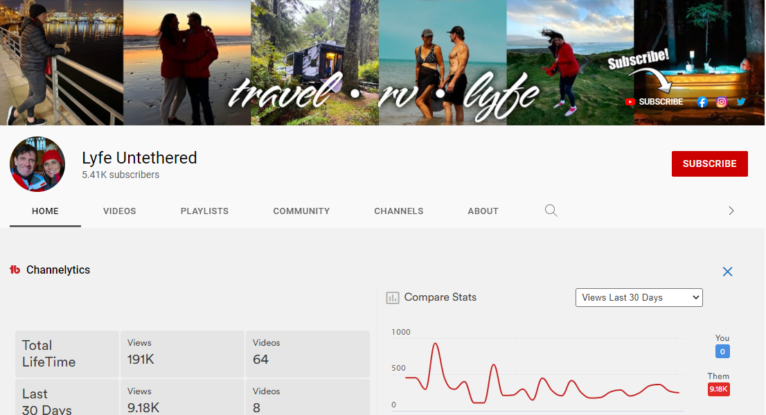Expand more tabs with the right chevron
The height and width of the screenshot is (415, 766).
731,211
